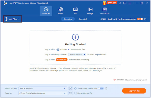This screenshot has width=151, height=98.
Task: Check Merge into one file
Action: 76,93
